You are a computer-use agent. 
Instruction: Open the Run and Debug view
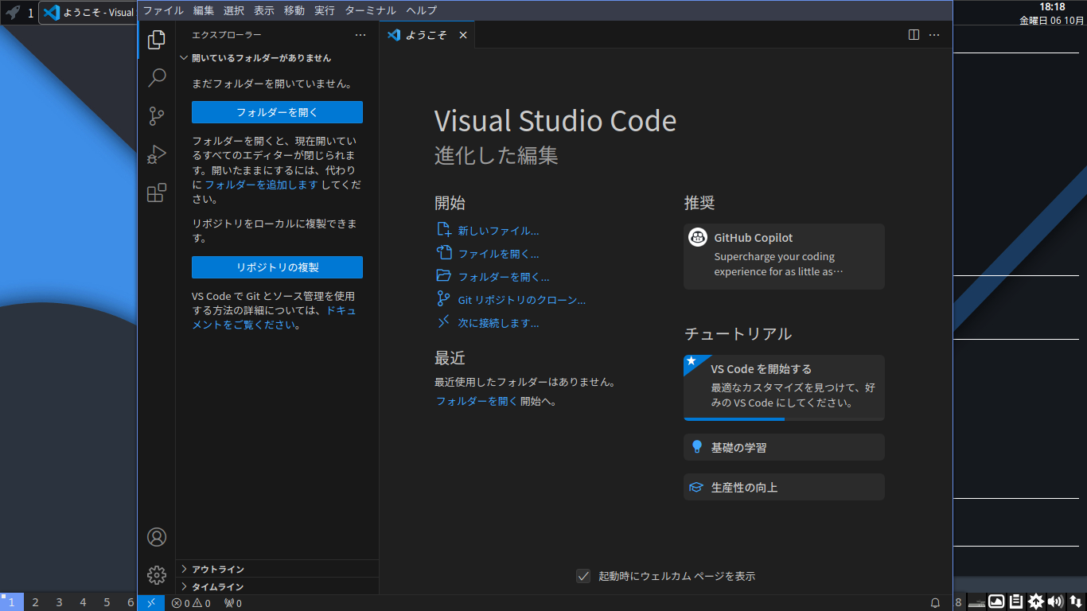pyautogui.click(x=157, y=154)
